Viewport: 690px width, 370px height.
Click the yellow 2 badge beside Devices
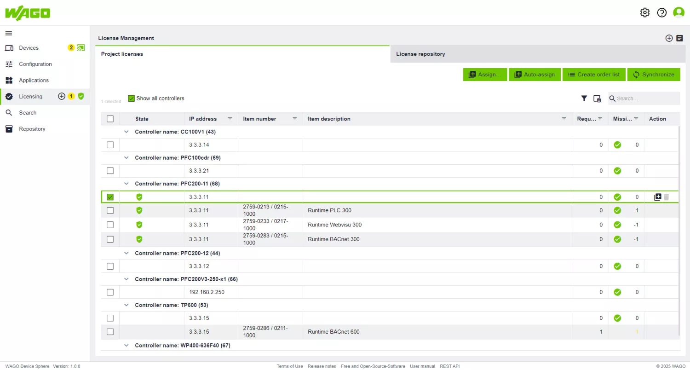click(71, 47)
